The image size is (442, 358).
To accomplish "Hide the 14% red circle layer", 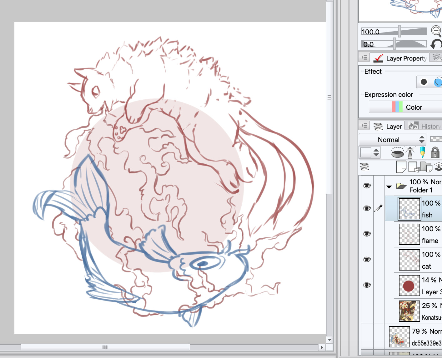I will pos(367,285).
